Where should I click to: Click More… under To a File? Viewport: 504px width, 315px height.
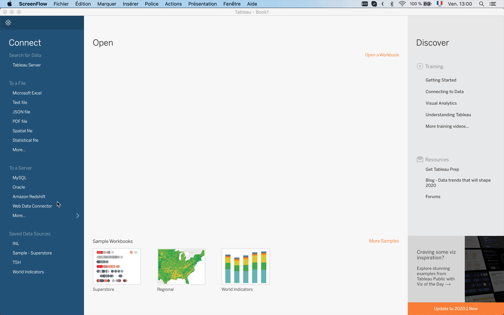click(x=19, y=150)
